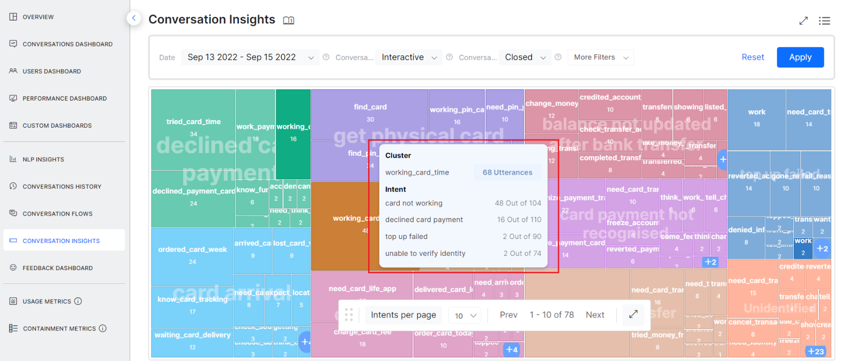Expand the treemap using the pagination bar arrow icon
The image size is (848, 361).
tap(633, 315)
